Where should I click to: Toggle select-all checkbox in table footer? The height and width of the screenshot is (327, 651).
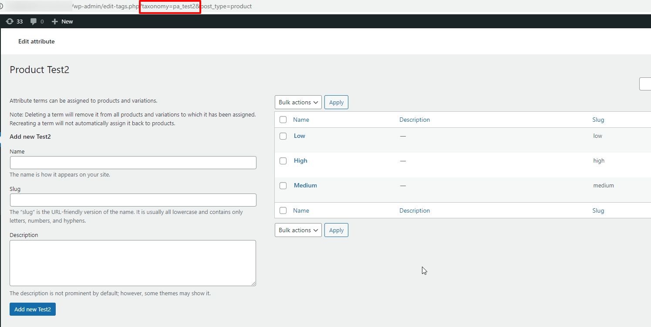point(283,210)
